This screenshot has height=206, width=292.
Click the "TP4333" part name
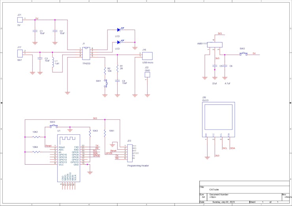tap(86, 63)
